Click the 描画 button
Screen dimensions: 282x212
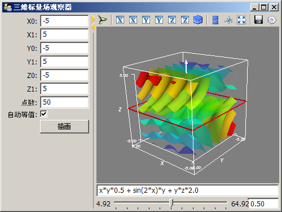point(64,127)
